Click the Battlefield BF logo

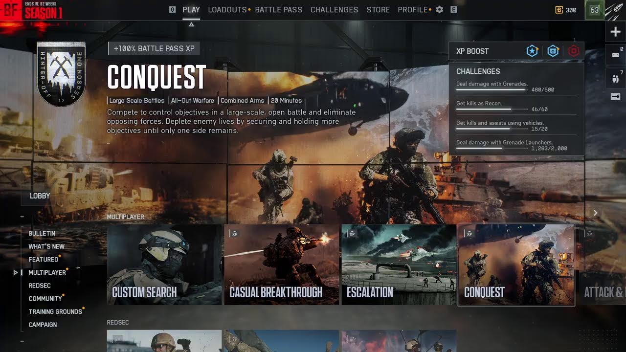click(x=11, y=10)
